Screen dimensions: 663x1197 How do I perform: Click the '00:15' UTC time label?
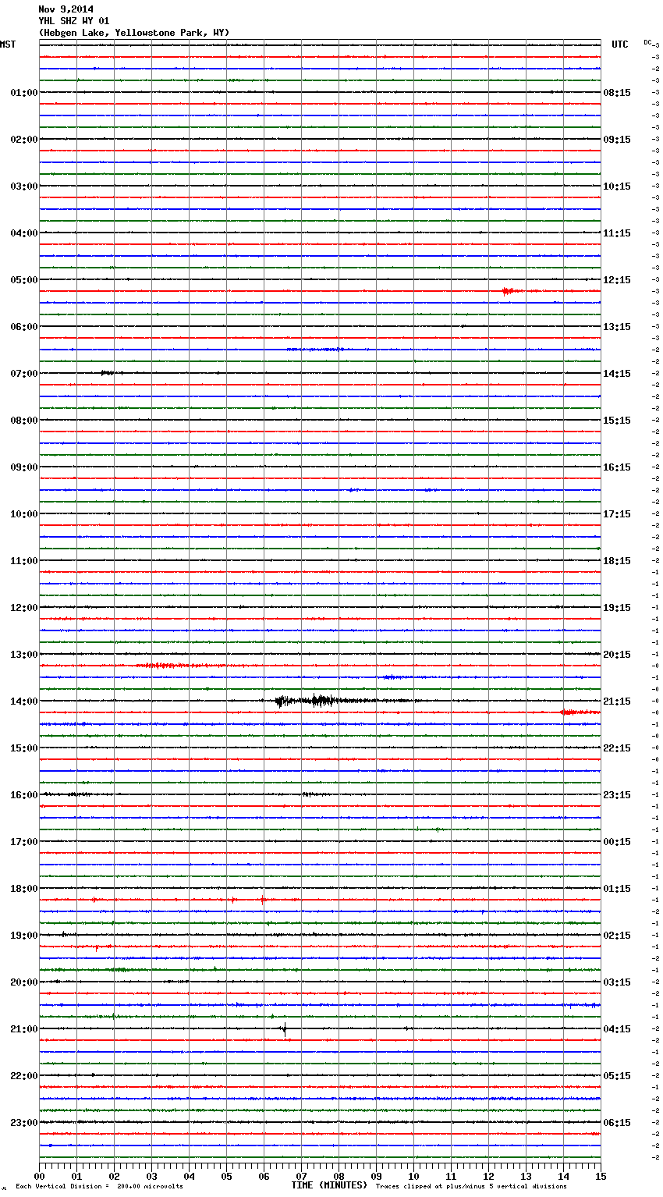tap(617, 842)
